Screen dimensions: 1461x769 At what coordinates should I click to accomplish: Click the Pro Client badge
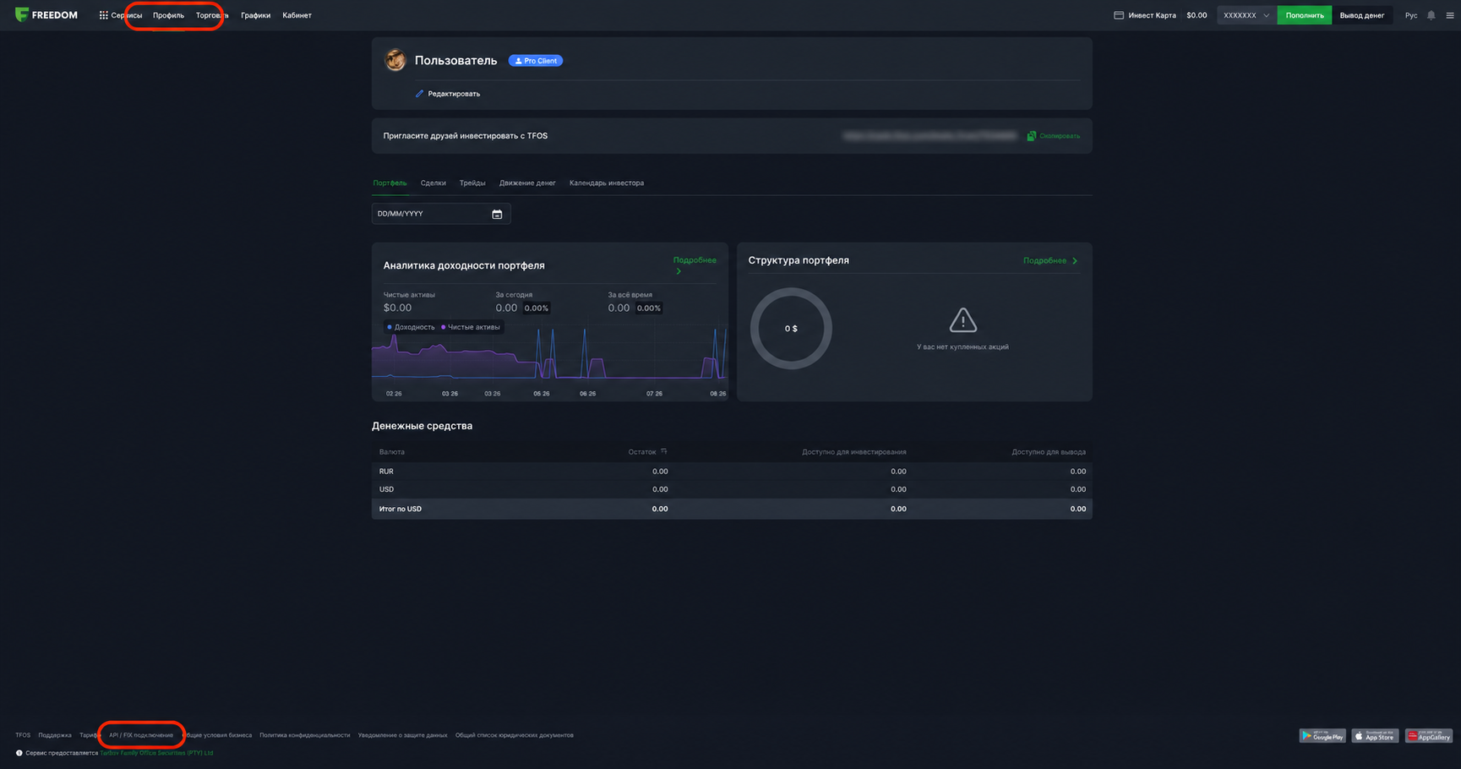coord(536,61)
